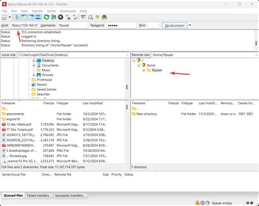Open the File menu
The height and width of the screenshot is (206, 259).
pyautogui.click(x=4, y=11)
